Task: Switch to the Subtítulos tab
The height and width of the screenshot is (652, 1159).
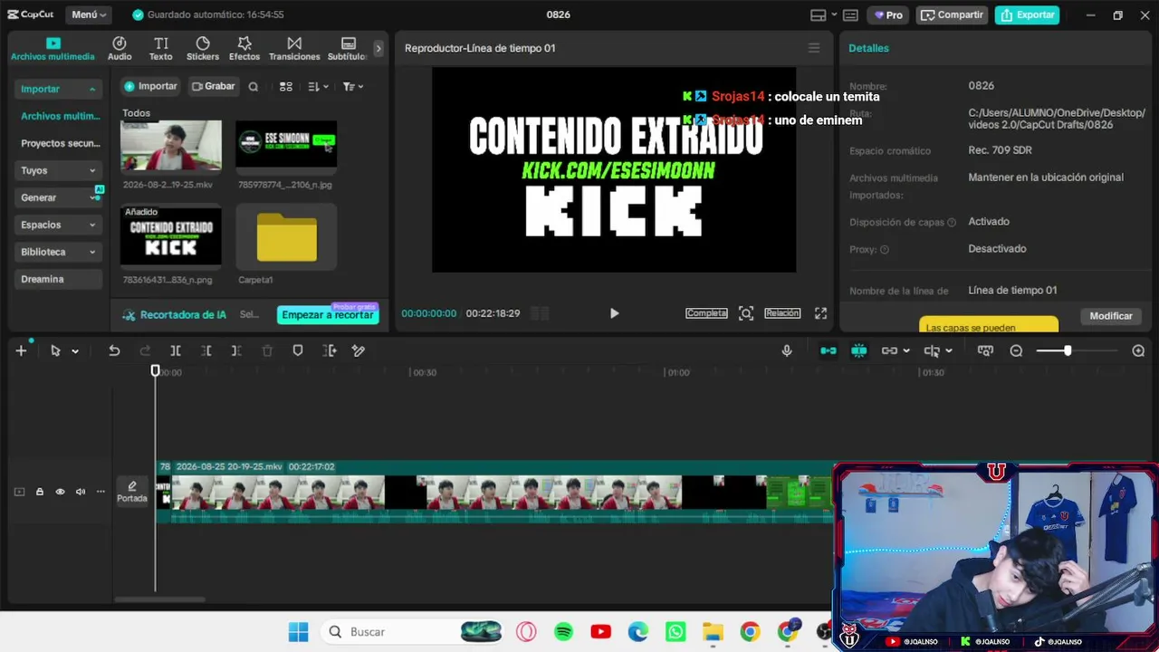Action: click(348, 49)
